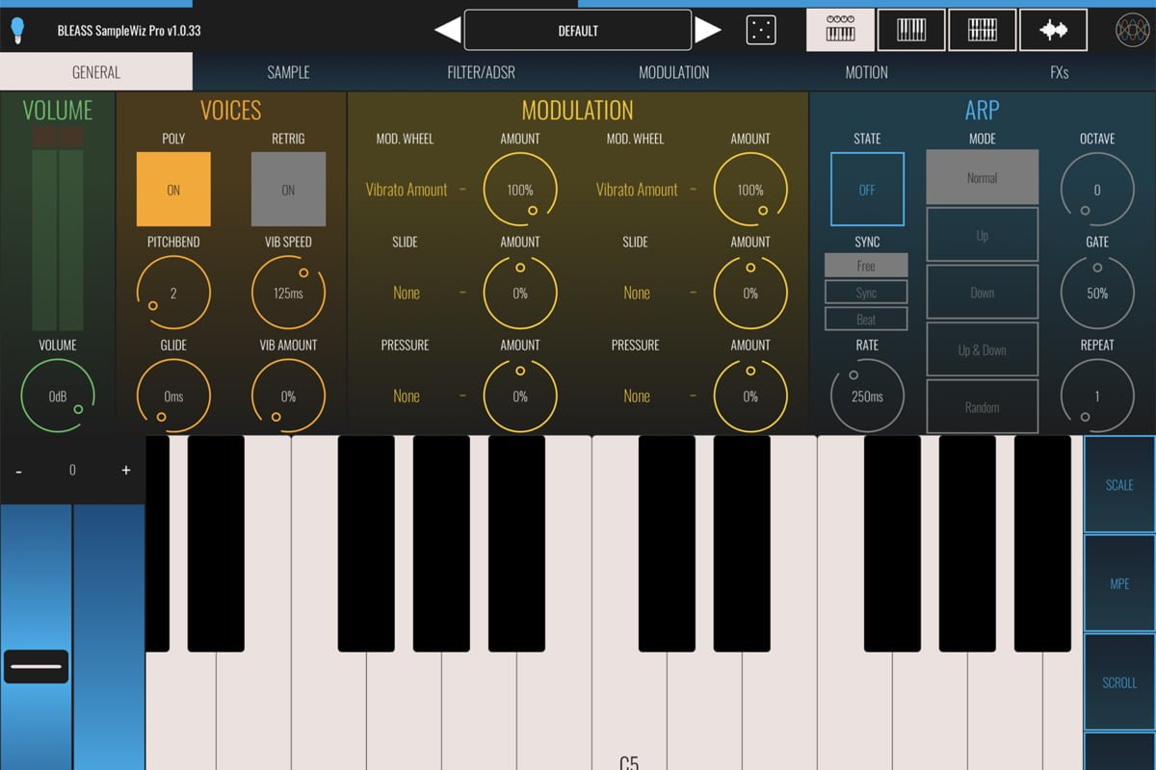The width and height of the screenshot is (1156, 770).
Task: Click the pitch wheel handle
Action: [36, 666]
